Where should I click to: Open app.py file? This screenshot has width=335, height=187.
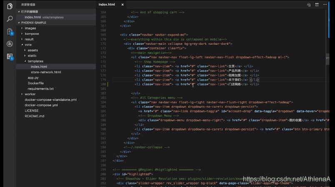coord(56,78)
